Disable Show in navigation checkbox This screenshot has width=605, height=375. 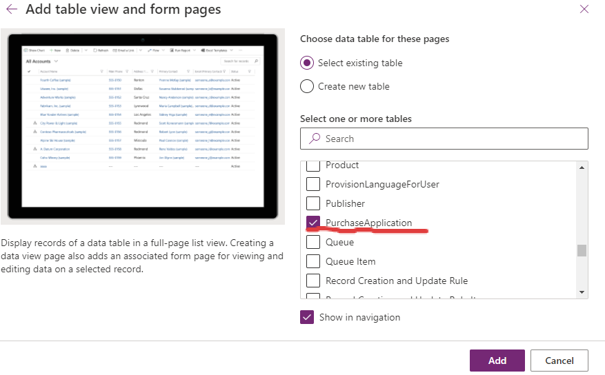[307, 317]
